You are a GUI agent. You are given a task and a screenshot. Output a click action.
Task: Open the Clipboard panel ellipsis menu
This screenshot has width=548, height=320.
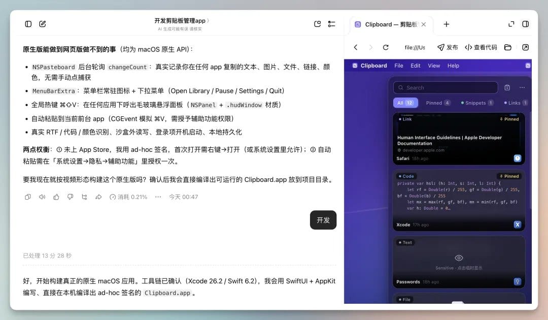tap(522, 87)
